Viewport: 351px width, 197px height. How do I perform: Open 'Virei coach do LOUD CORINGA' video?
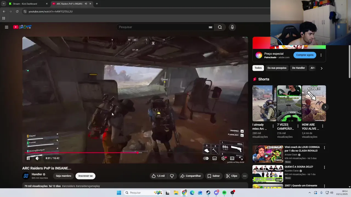click(x=268, y=154)
